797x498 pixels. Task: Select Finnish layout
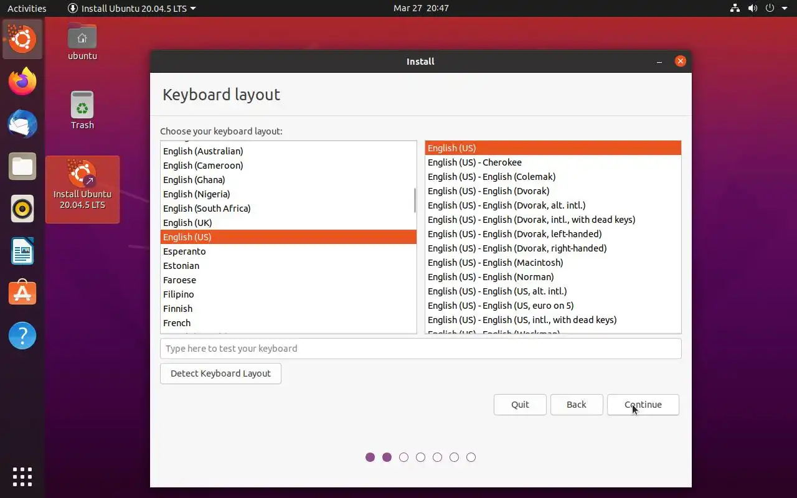(288, 309)
